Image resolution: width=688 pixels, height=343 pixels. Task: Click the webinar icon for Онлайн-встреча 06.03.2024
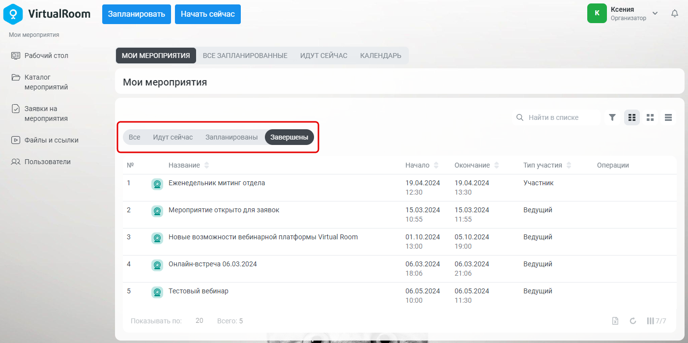coord(157,265)
